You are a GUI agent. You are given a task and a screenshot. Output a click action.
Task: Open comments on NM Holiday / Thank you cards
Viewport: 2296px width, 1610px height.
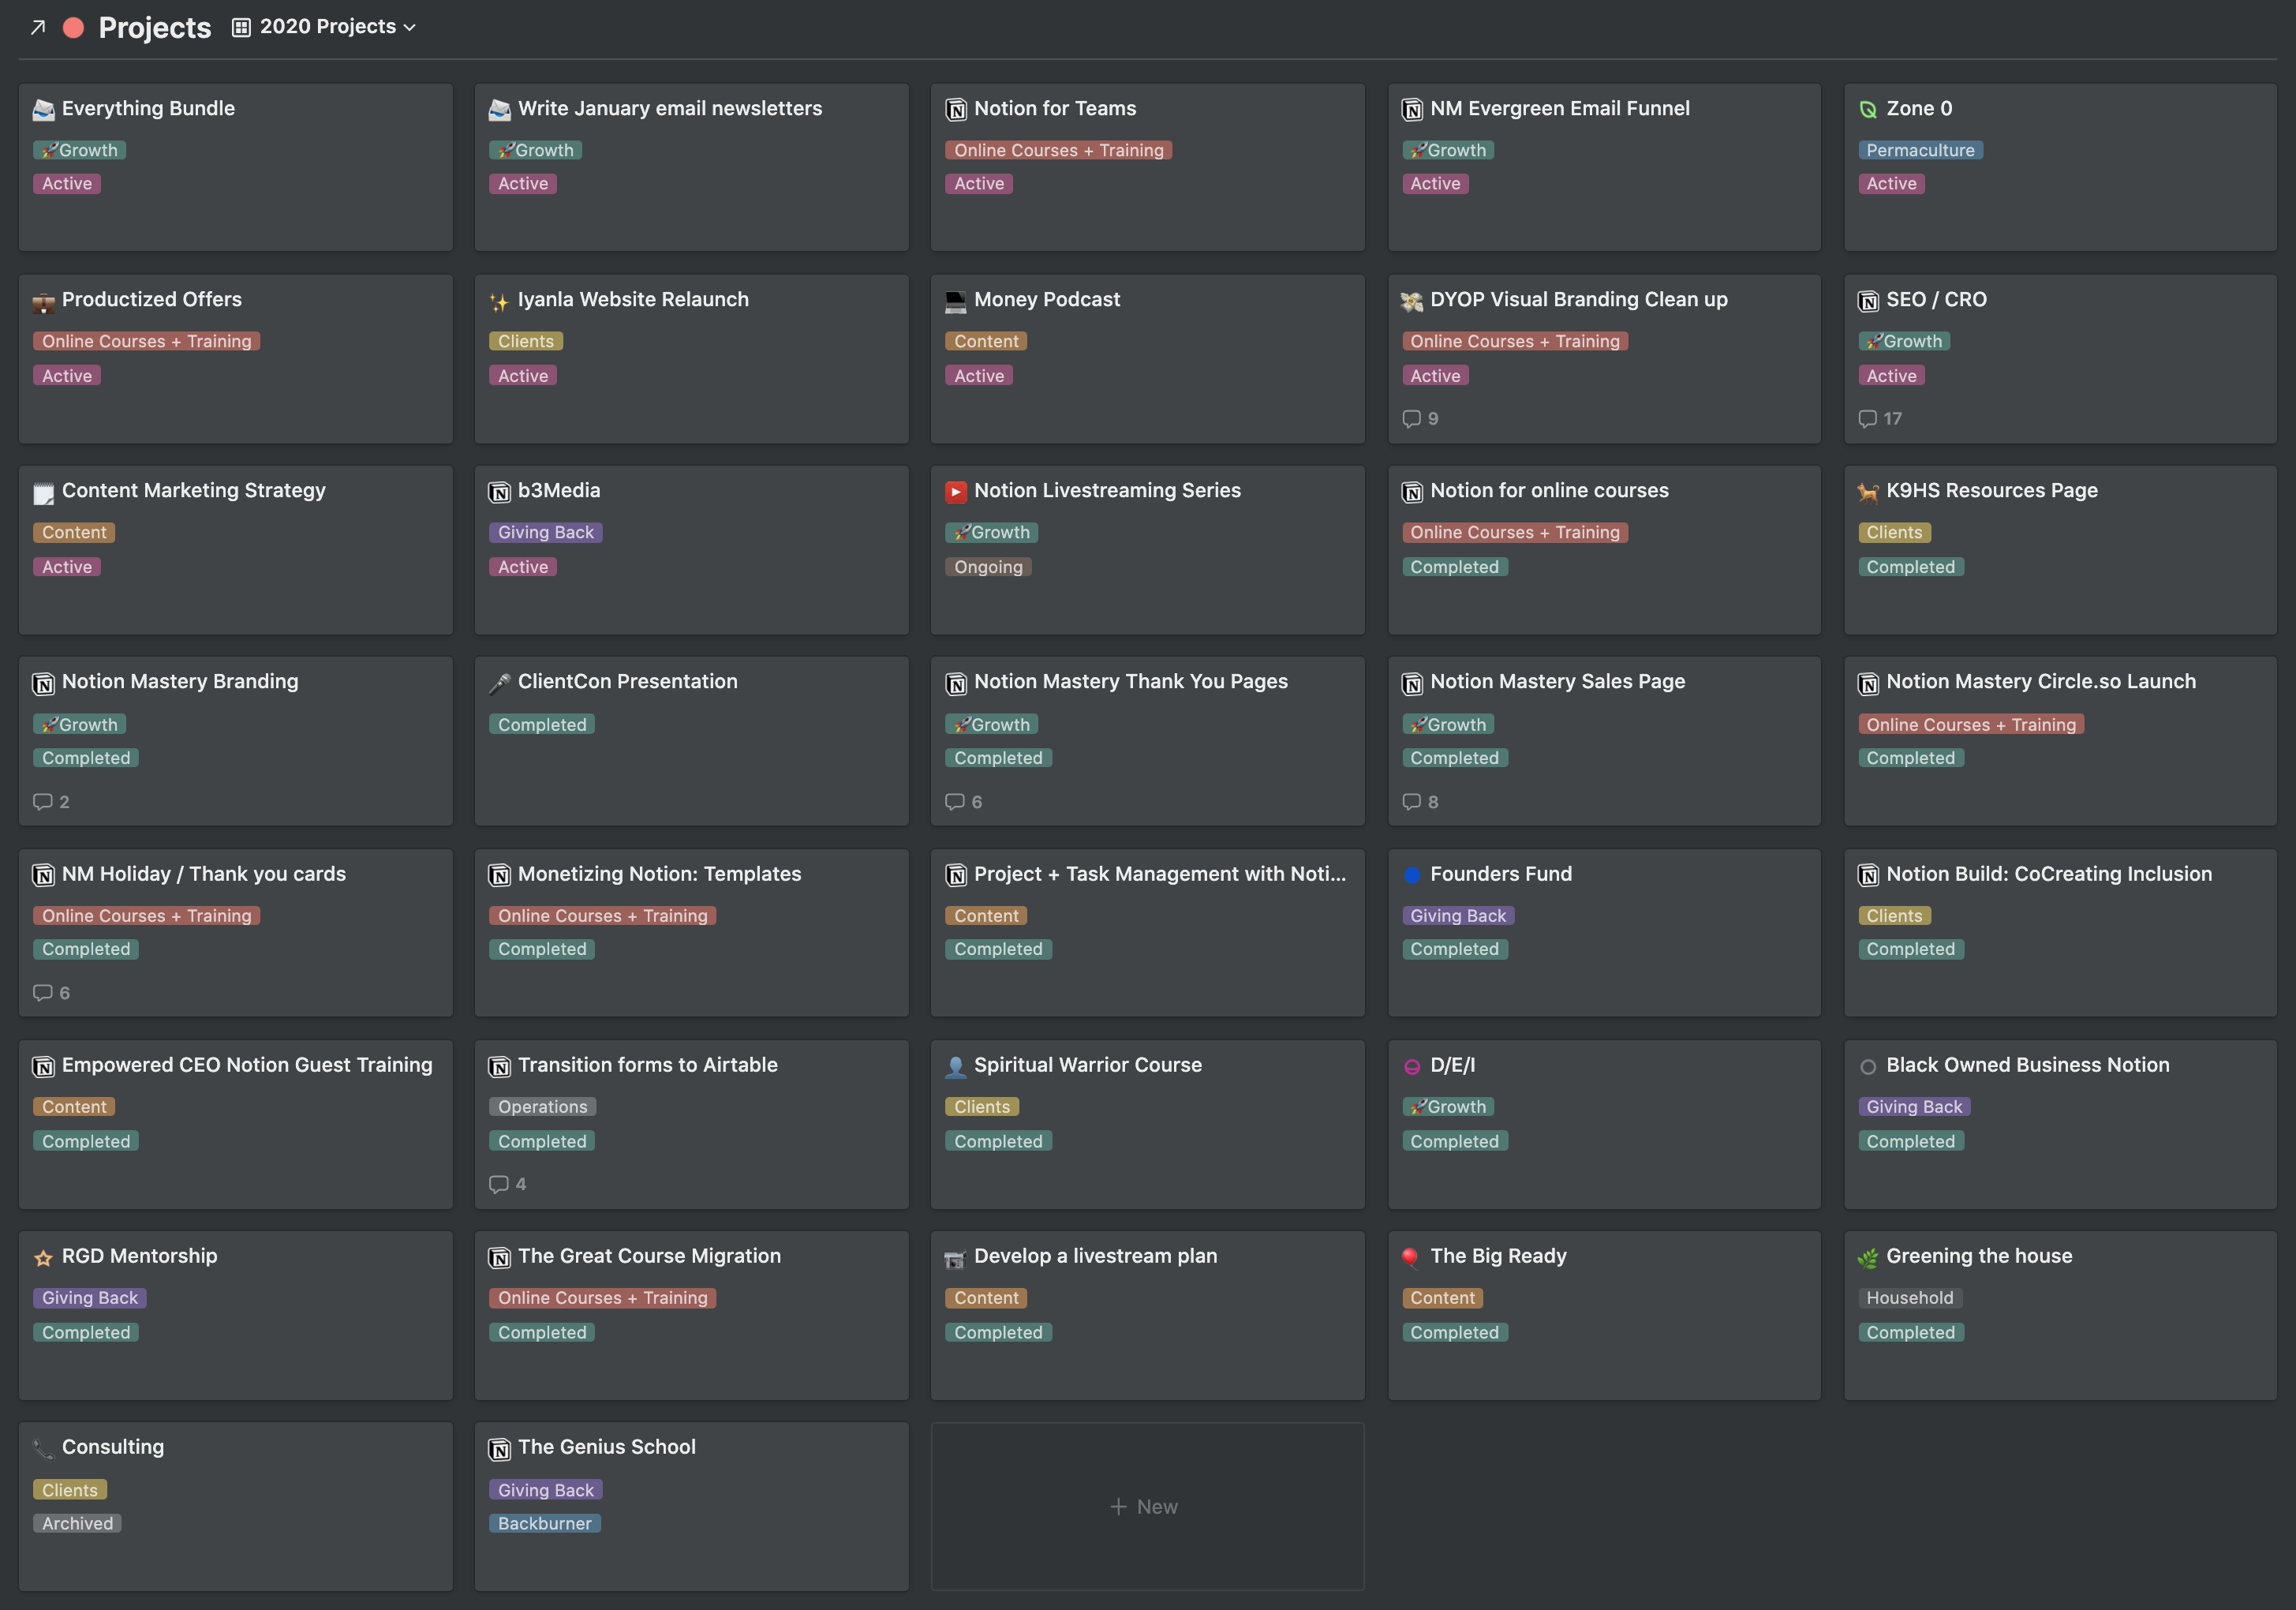[x=51, y=993]
